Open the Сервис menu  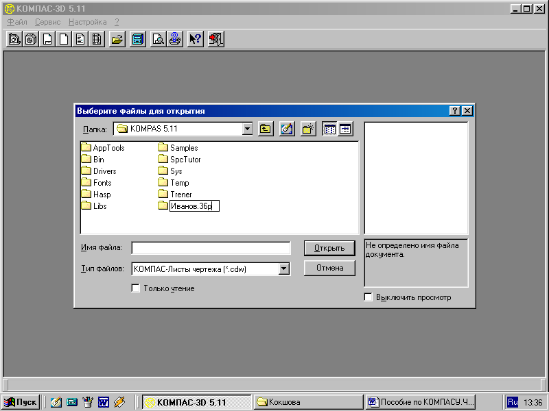pos(47,22)
